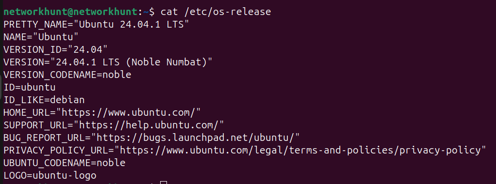
Task: Click the "cat /etc/os-release" command text
Action: click(x=216, y=12)
